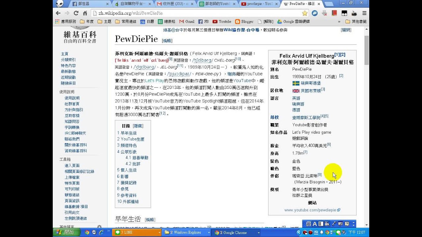This screenshot has height=237, width=422.
Task: Expand the bookmarks bar overflow chevron
Action: point(339,22)
